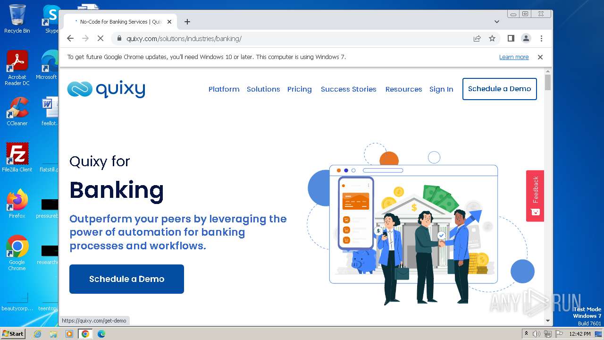Viewport: 604px width, 340px height.
Task: Open the Skype desktop icon
Action: [51, 19]
